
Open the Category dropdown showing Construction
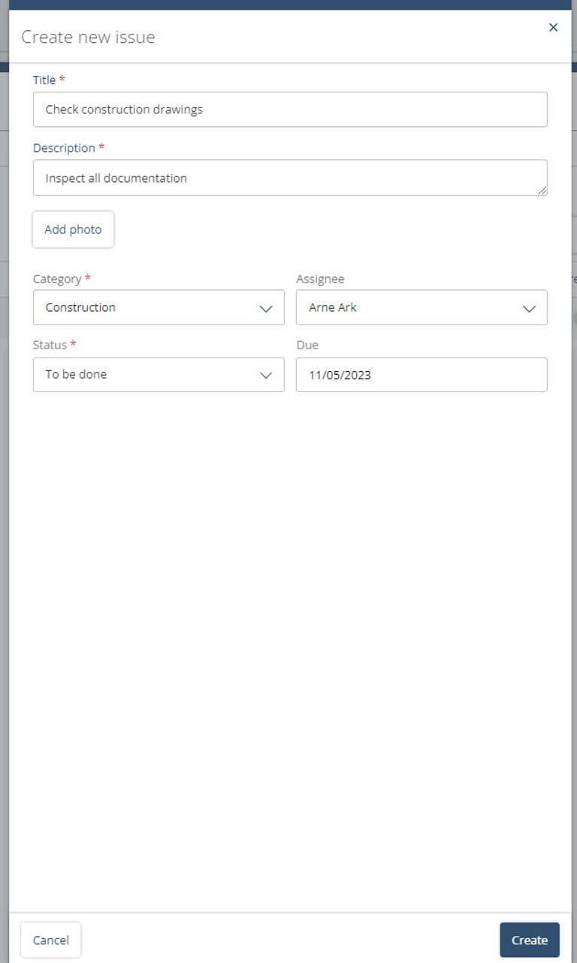coord(159,307)
